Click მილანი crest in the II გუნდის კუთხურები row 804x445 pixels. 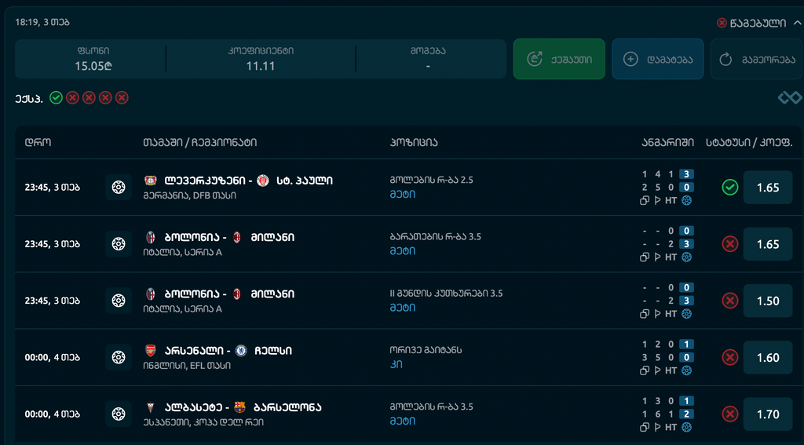(x=237, y=294)
